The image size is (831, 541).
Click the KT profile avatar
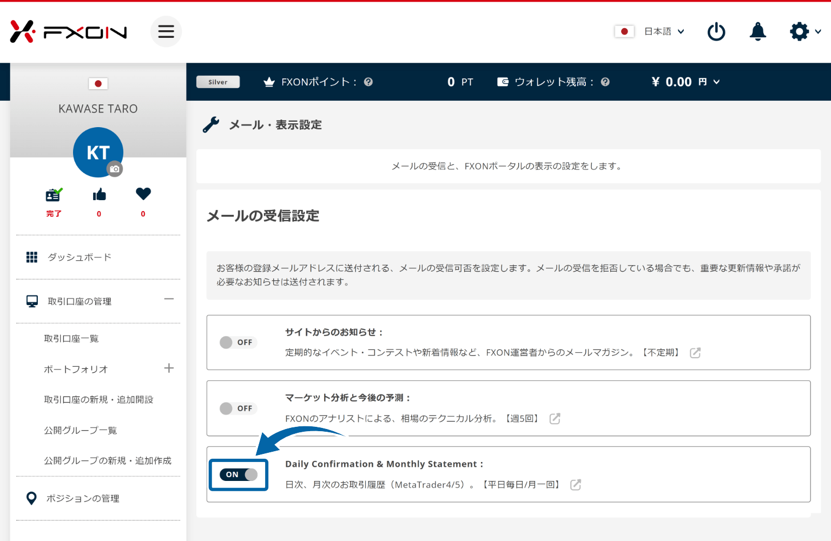coord(98,152)
